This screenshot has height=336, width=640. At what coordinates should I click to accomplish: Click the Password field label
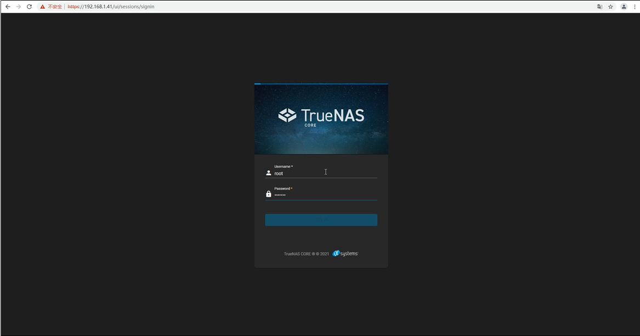[283, 188]
